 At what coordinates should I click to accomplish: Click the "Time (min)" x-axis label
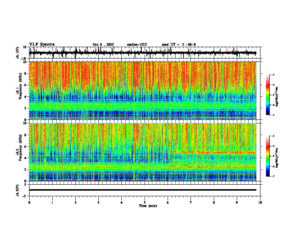click(x=148, y=206)
